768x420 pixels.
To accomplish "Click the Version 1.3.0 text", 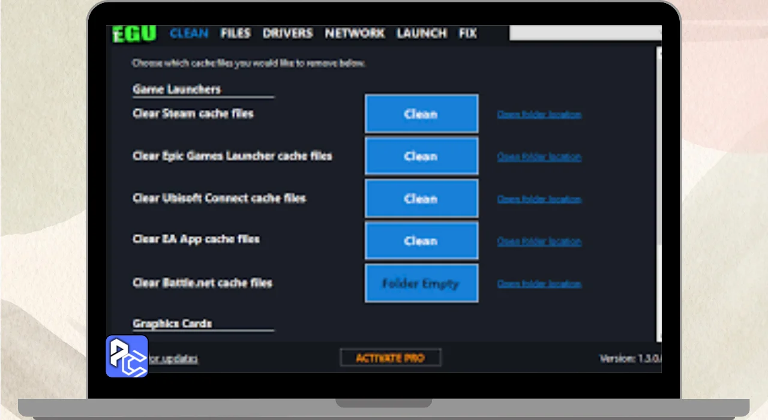I will tap(630, 358).
